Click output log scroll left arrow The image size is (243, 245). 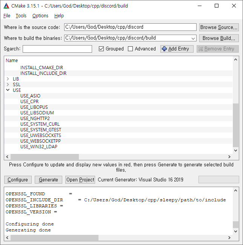[7, 237]
